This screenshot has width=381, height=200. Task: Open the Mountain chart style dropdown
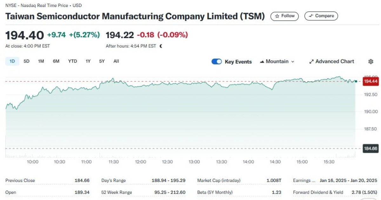point(277,61)
